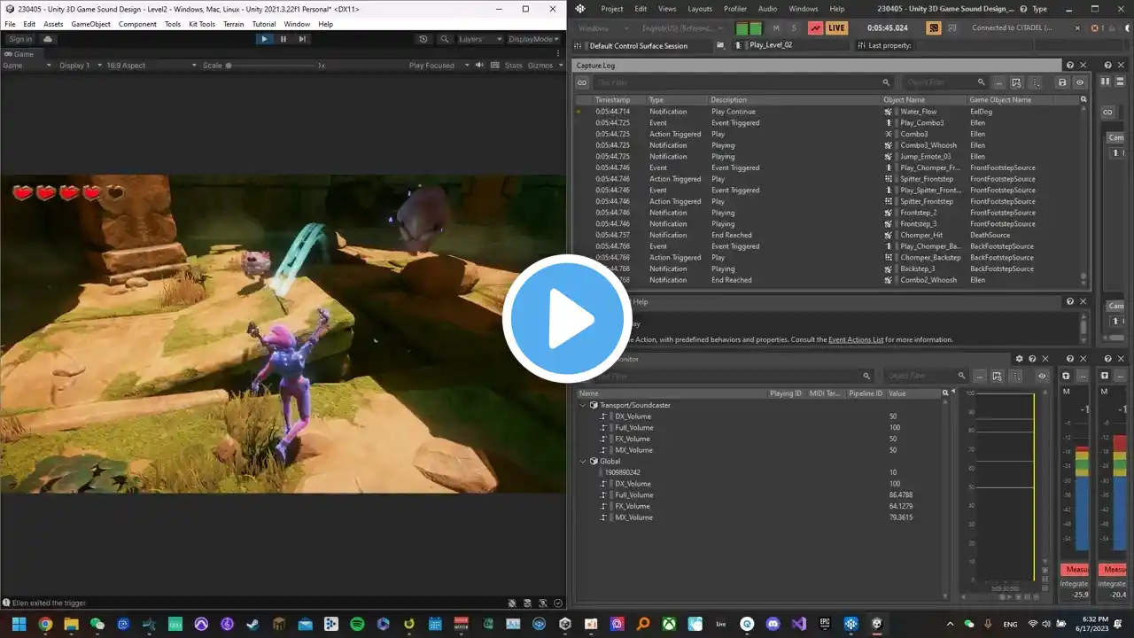Click the Wwise LIVE button
The height and width of the screenshot is (638, 1134).
tap(836, 28)
